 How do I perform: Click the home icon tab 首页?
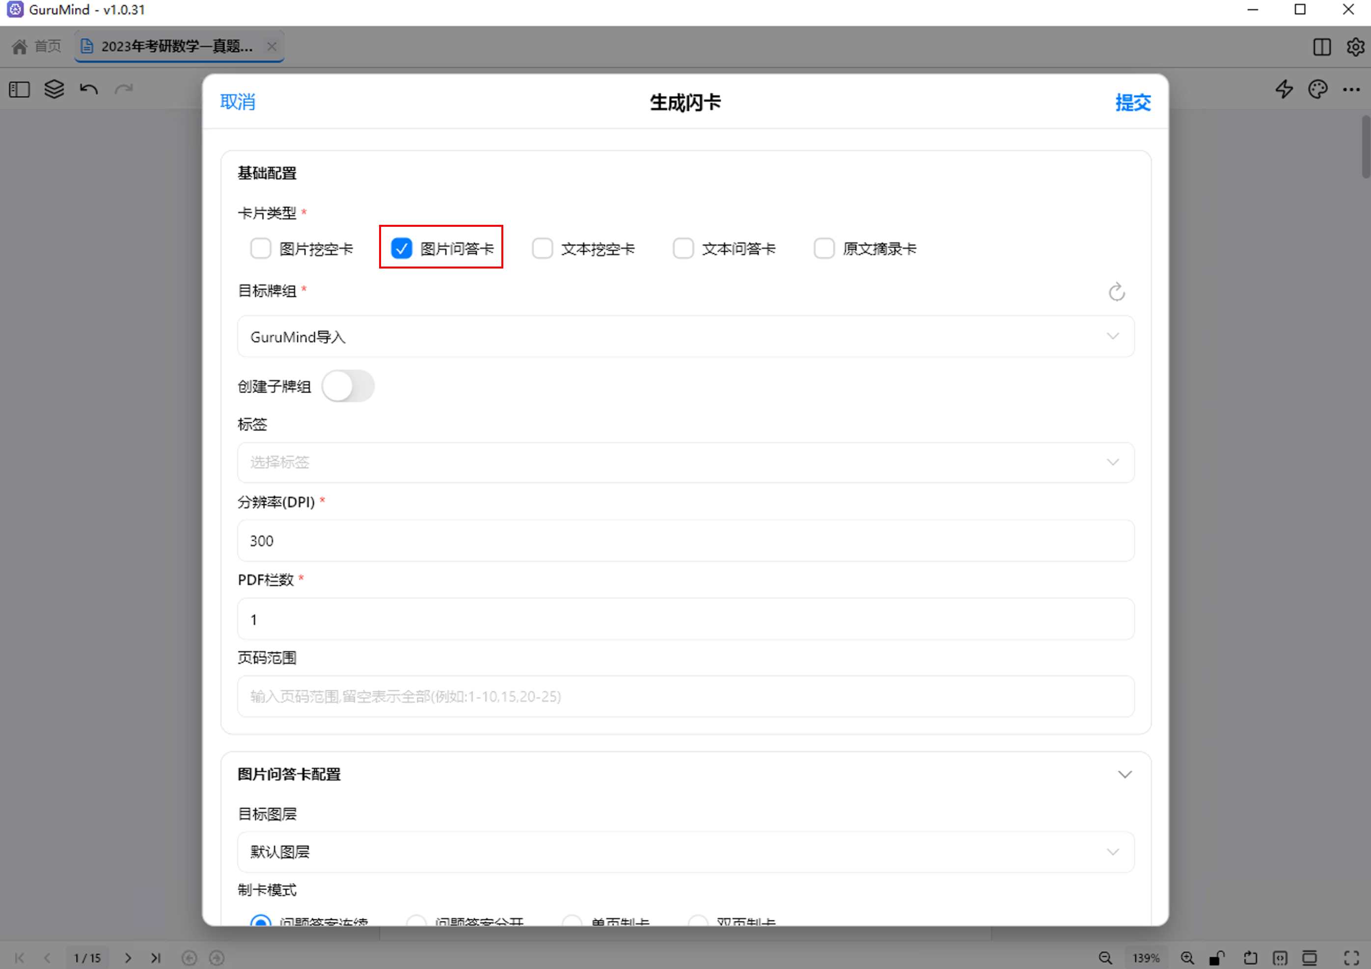tap(36, 46)
